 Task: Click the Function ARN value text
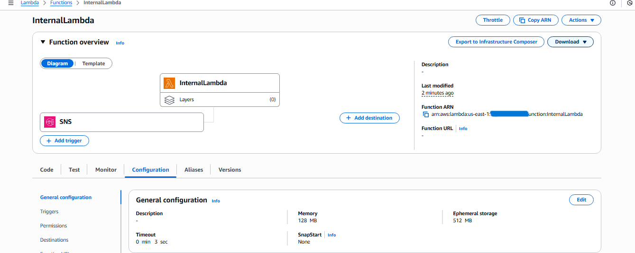click(507, 114)
